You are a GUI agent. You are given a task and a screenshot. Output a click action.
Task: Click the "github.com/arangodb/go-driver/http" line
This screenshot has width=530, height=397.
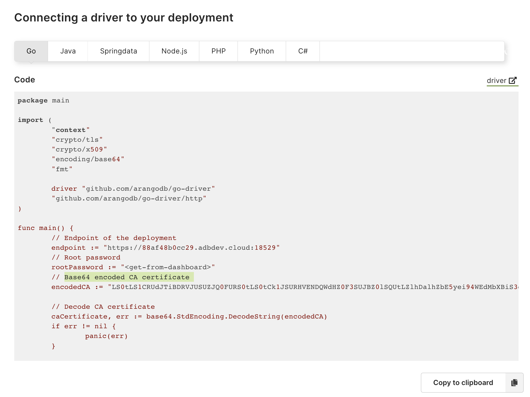[x=129, y=198]
